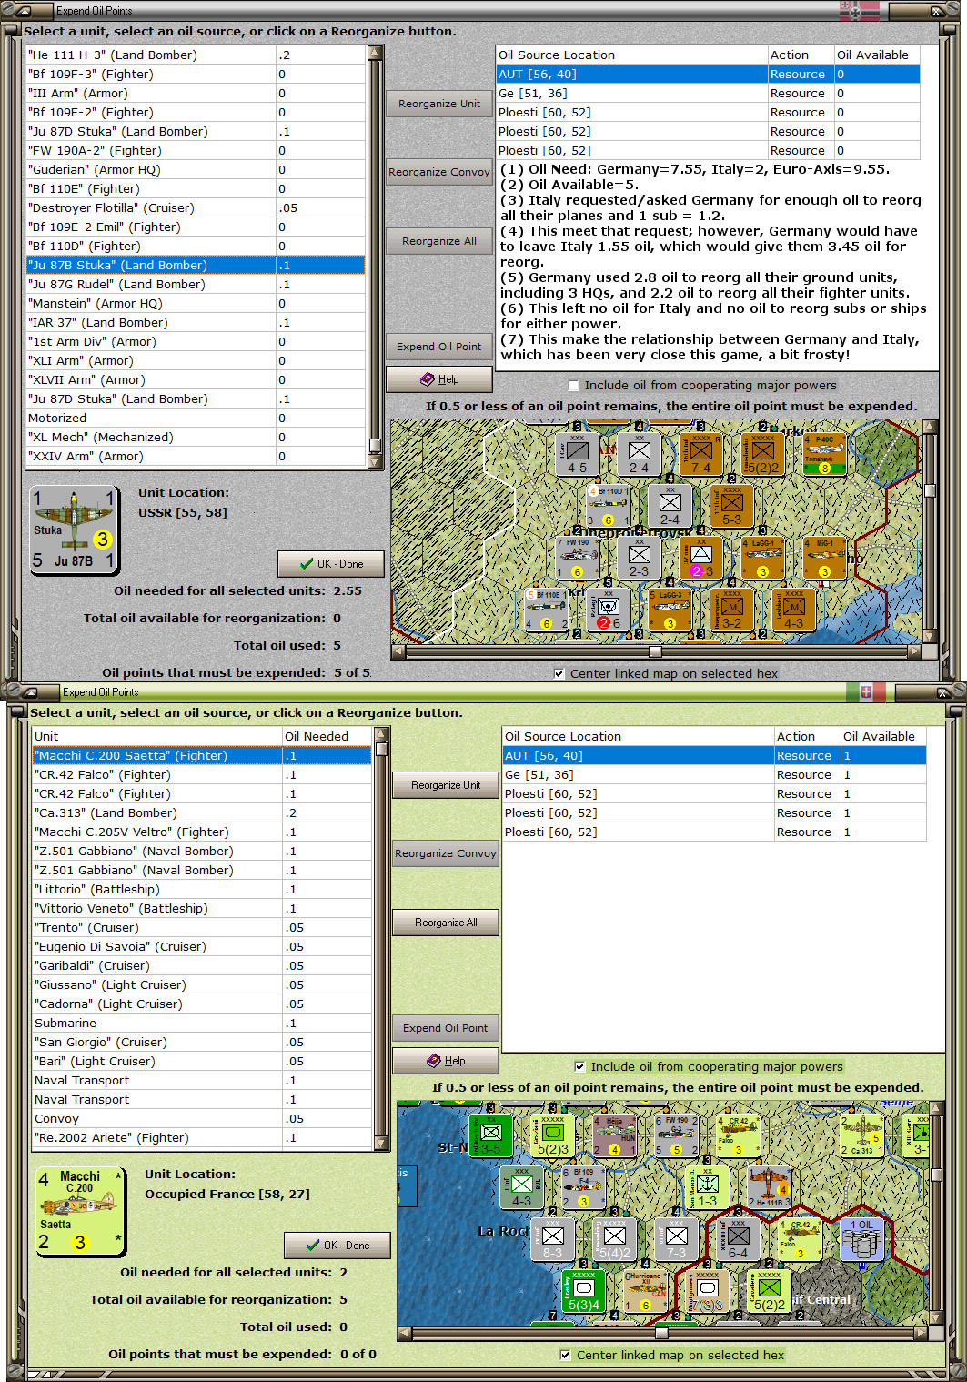The width and height of the screenshot is (967, 1382).
Task: Select the He 111B bomber counter on the map
Action: pos(769,1186)
